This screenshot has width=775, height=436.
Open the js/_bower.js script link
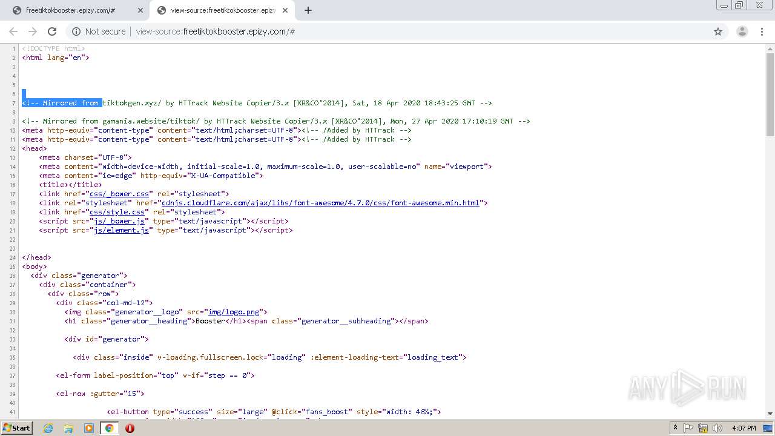pyautogui.click(x=119, y=221)
